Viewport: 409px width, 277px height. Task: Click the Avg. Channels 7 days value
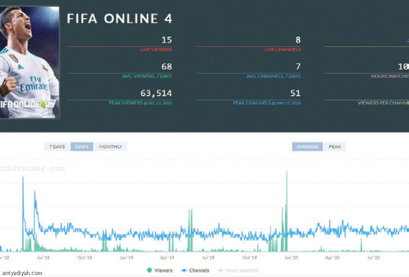point(297,67)
